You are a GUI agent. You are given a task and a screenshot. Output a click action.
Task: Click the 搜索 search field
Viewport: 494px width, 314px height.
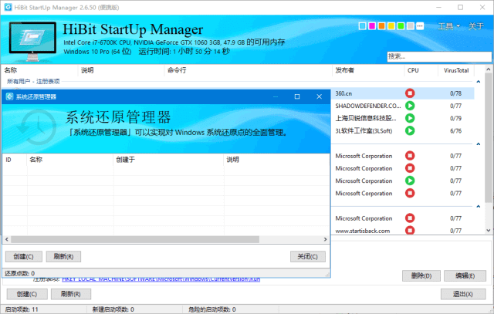pyautogui.click(x=439, y=56)
